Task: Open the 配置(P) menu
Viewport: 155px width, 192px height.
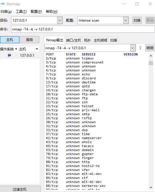Action: tap(36, 12)
